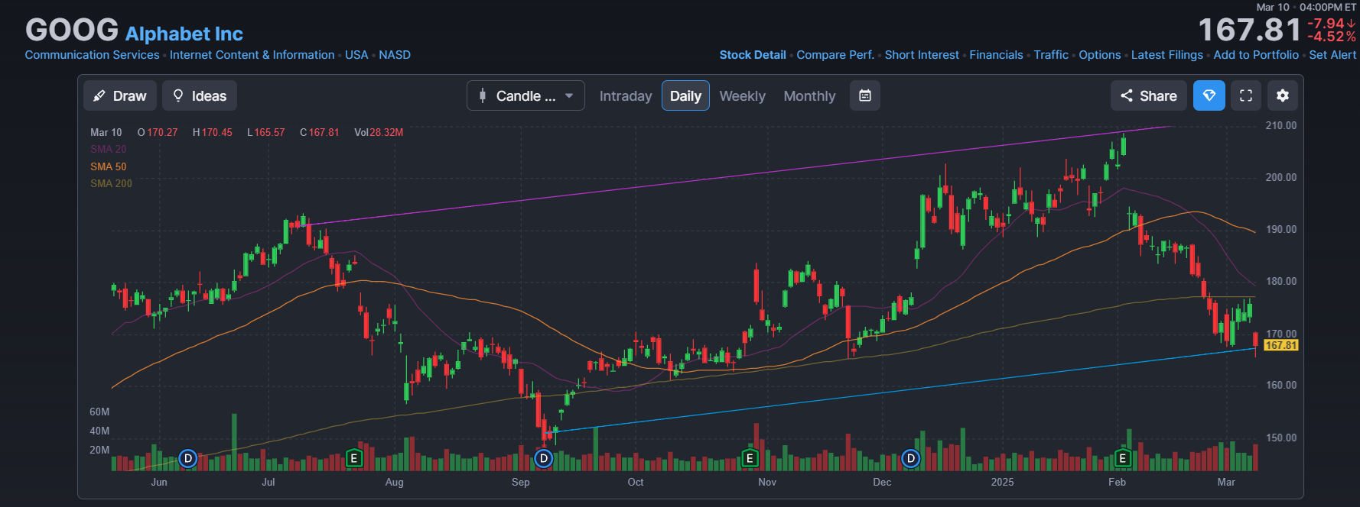
Task: Open the Ideas panel
Action: tap(200, 95)
